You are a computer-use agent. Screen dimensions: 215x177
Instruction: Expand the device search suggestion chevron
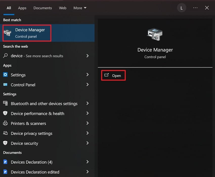click(88, 56)
